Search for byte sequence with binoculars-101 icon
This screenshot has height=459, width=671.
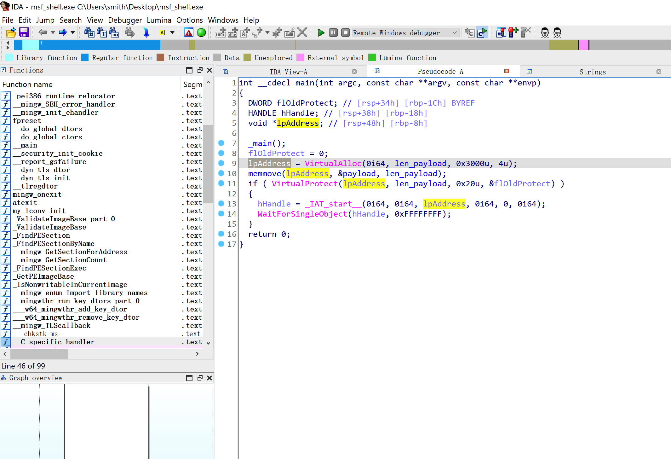tap(114, 32)
